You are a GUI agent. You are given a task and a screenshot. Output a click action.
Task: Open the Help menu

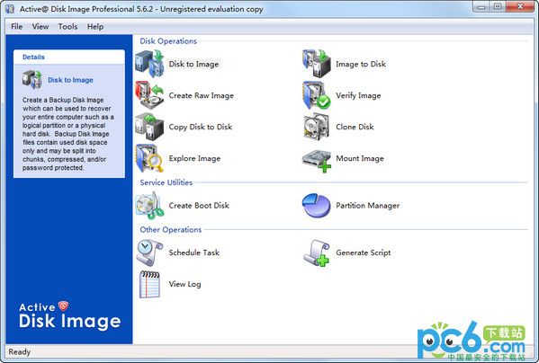95,26
